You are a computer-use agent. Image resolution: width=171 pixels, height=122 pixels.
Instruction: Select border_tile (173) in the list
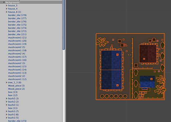click(17, 121)
